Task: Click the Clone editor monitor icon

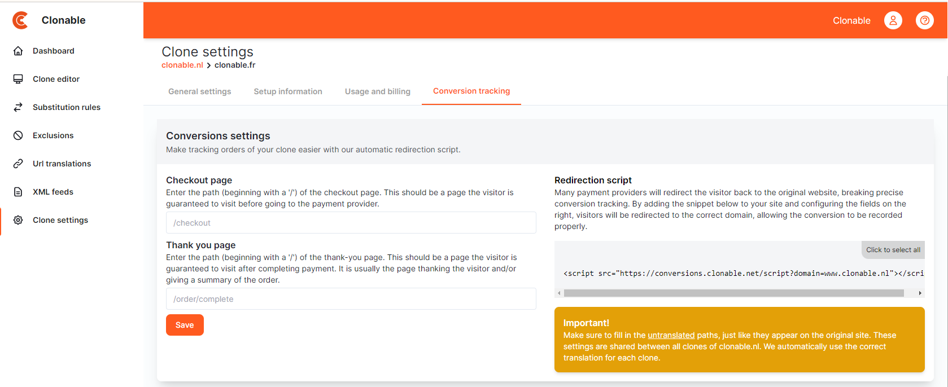Action: point(18,79)
